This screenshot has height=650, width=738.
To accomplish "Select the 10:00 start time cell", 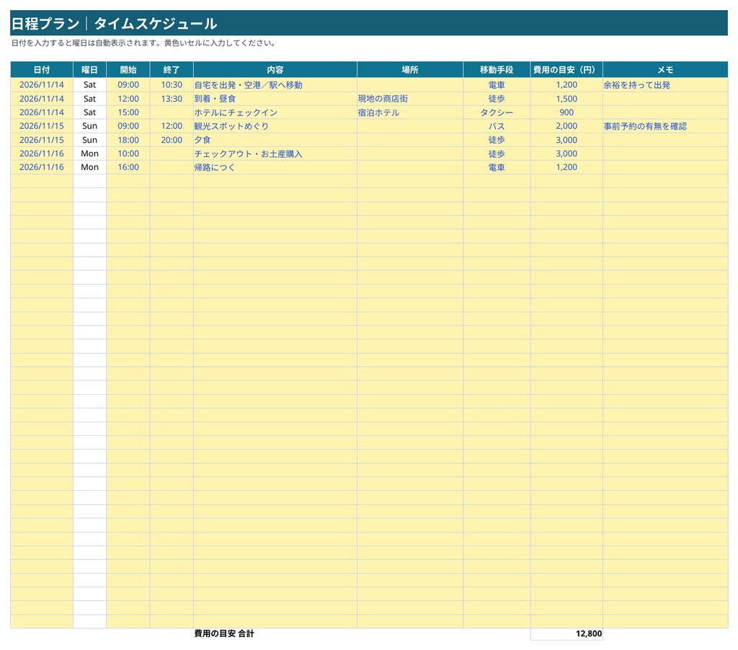I will (x=128, y=153).
